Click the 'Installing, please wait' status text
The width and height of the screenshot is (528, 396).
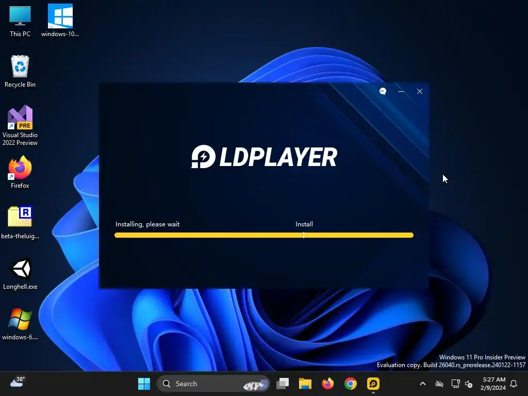[x=147, y=224]
